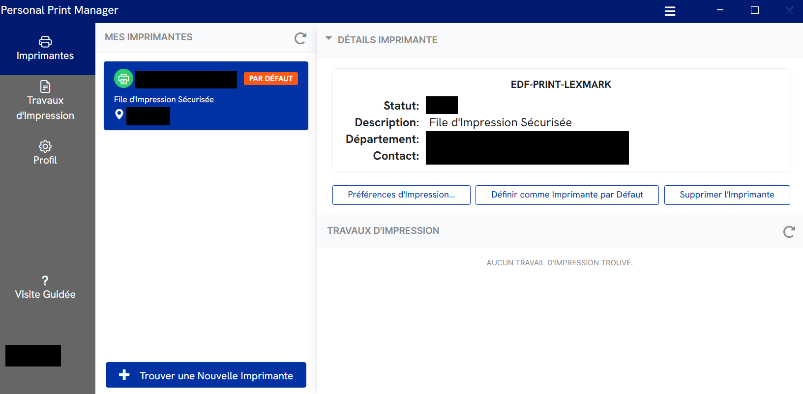
Task: Click the MES IMPRIMANTES header
Action: (x=149, y=37)
